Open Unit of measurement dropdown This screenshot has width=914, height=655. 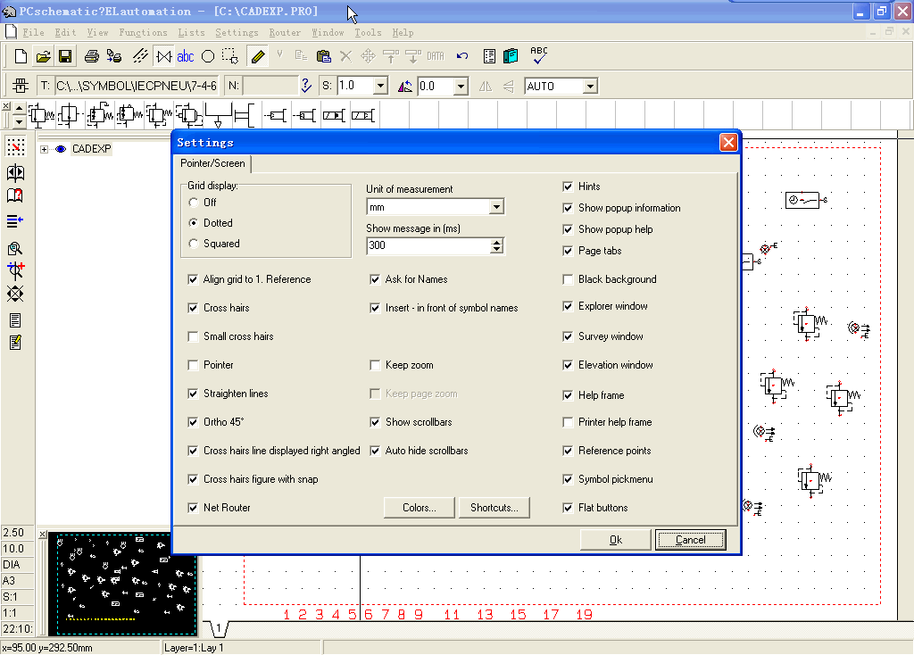496,207
